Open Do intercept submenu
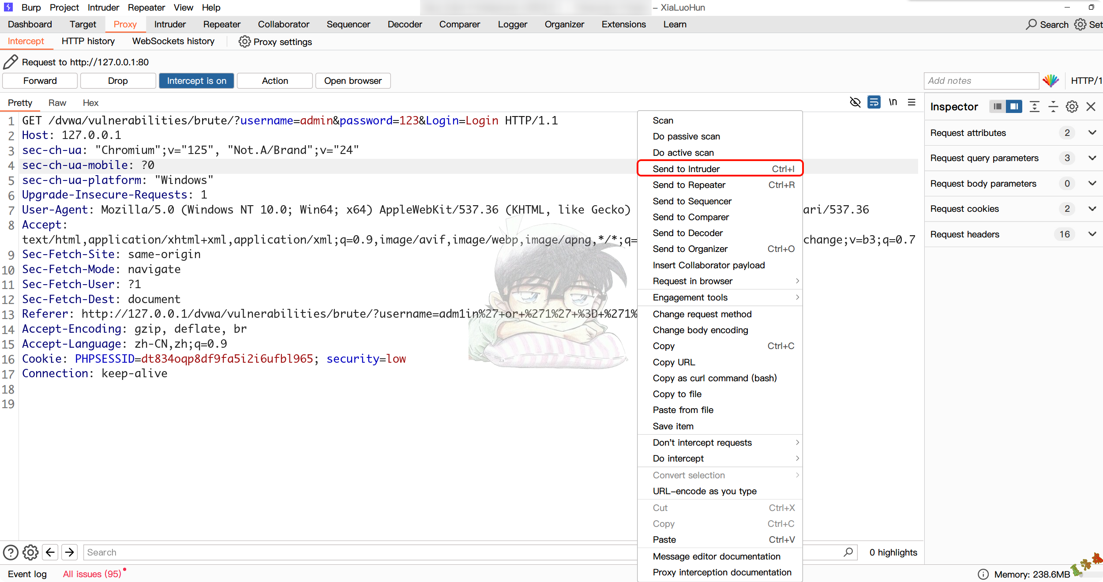 pos(720,458)
